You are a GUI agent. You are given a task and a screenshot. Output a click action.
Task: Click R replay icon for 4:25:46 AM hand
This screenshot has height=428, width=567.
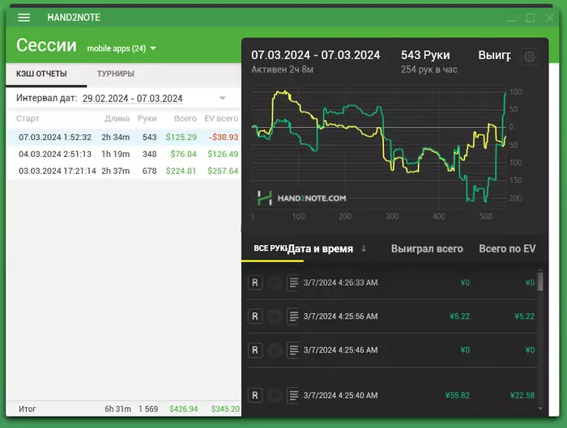(x=255, y=350)
